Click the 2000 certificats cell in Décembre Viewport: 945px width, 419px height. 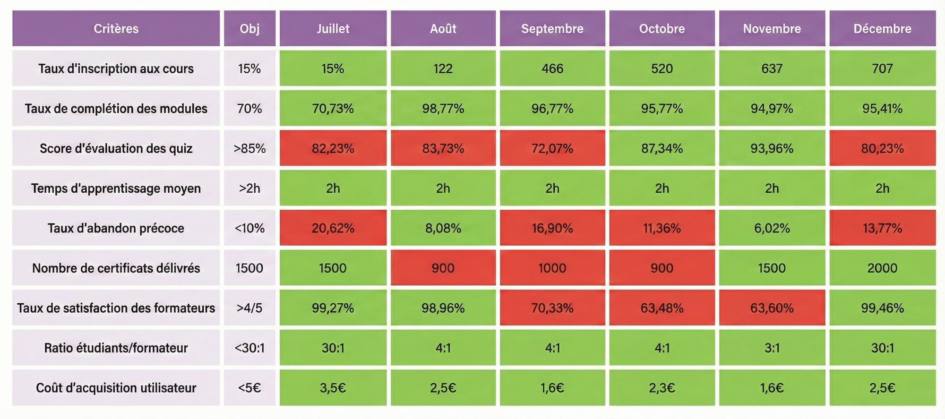[882, 268]
